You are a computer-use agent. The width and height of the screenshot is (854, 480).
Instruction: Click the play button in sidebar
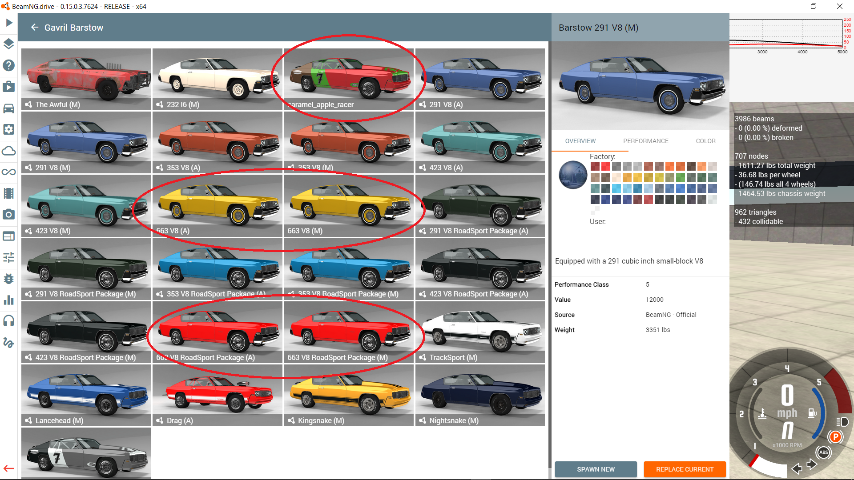(x=9, y=23)
